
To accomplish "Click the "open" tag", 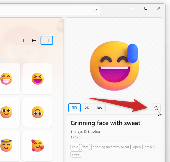I will click(x=137, y=147).
